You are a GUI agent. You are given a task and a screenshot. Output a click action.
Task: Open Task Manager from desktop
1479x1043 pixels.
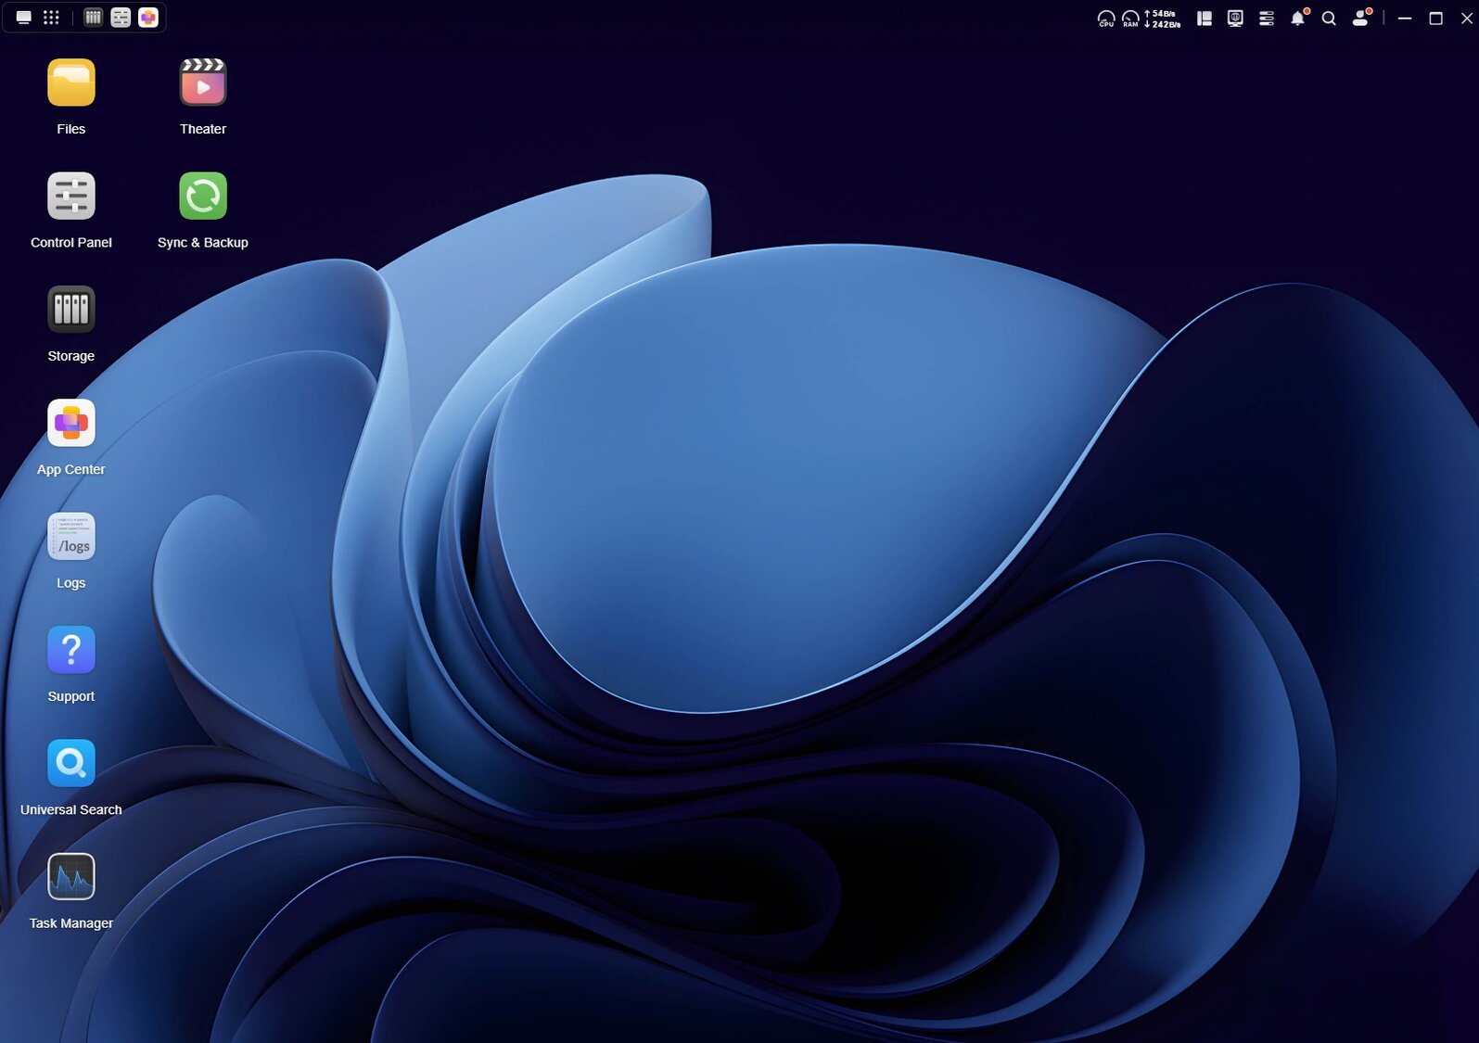(x=70, y=877)
